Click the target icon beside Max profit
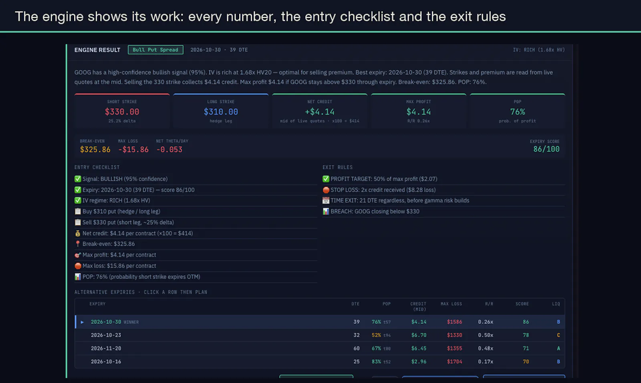 78,255
